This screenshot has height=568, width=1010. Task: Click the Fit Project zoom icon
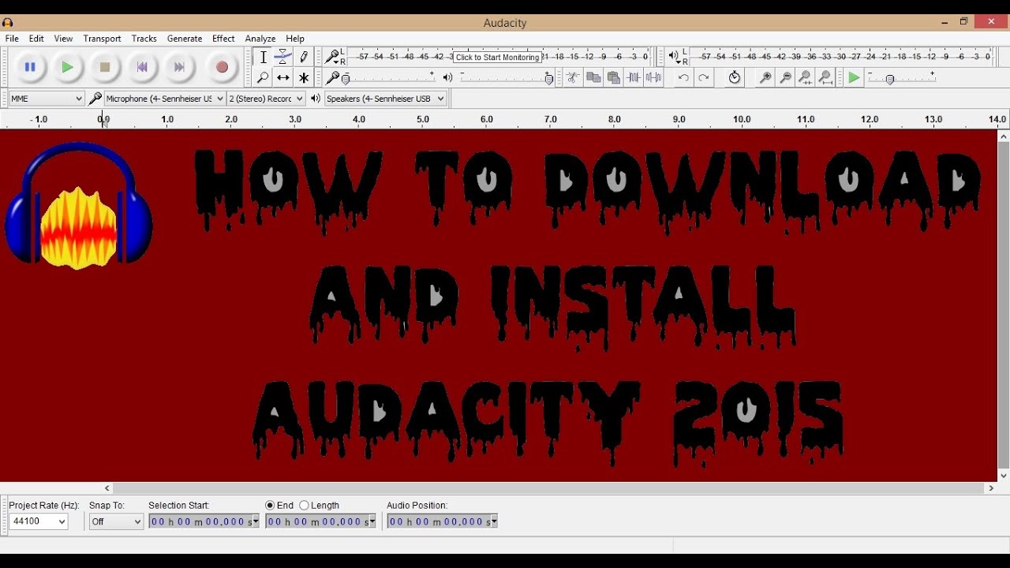pyautogui.click(x=825, y=77)
